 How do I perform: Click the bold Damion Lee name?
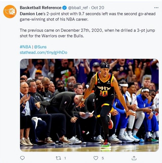(x=31, y=14)
